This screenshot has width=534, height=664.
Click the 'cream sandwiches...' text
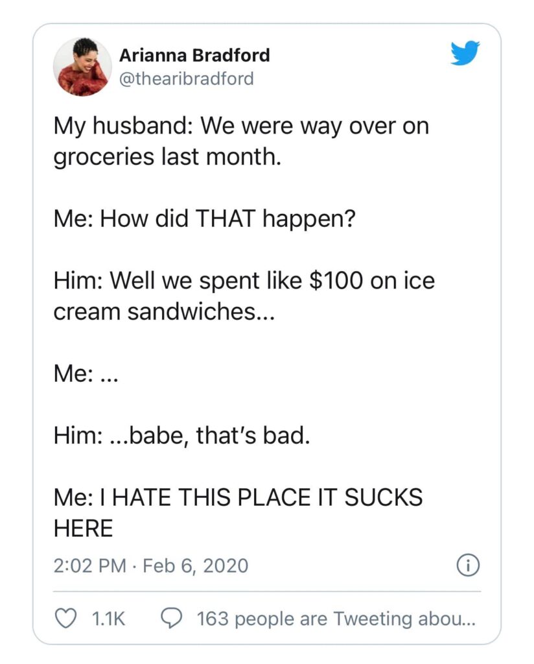click(165, 312)
